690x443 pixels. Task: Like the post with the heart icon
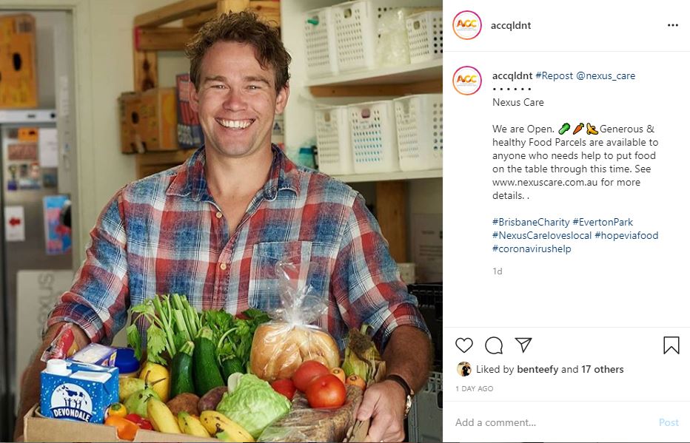pos(463,345)
